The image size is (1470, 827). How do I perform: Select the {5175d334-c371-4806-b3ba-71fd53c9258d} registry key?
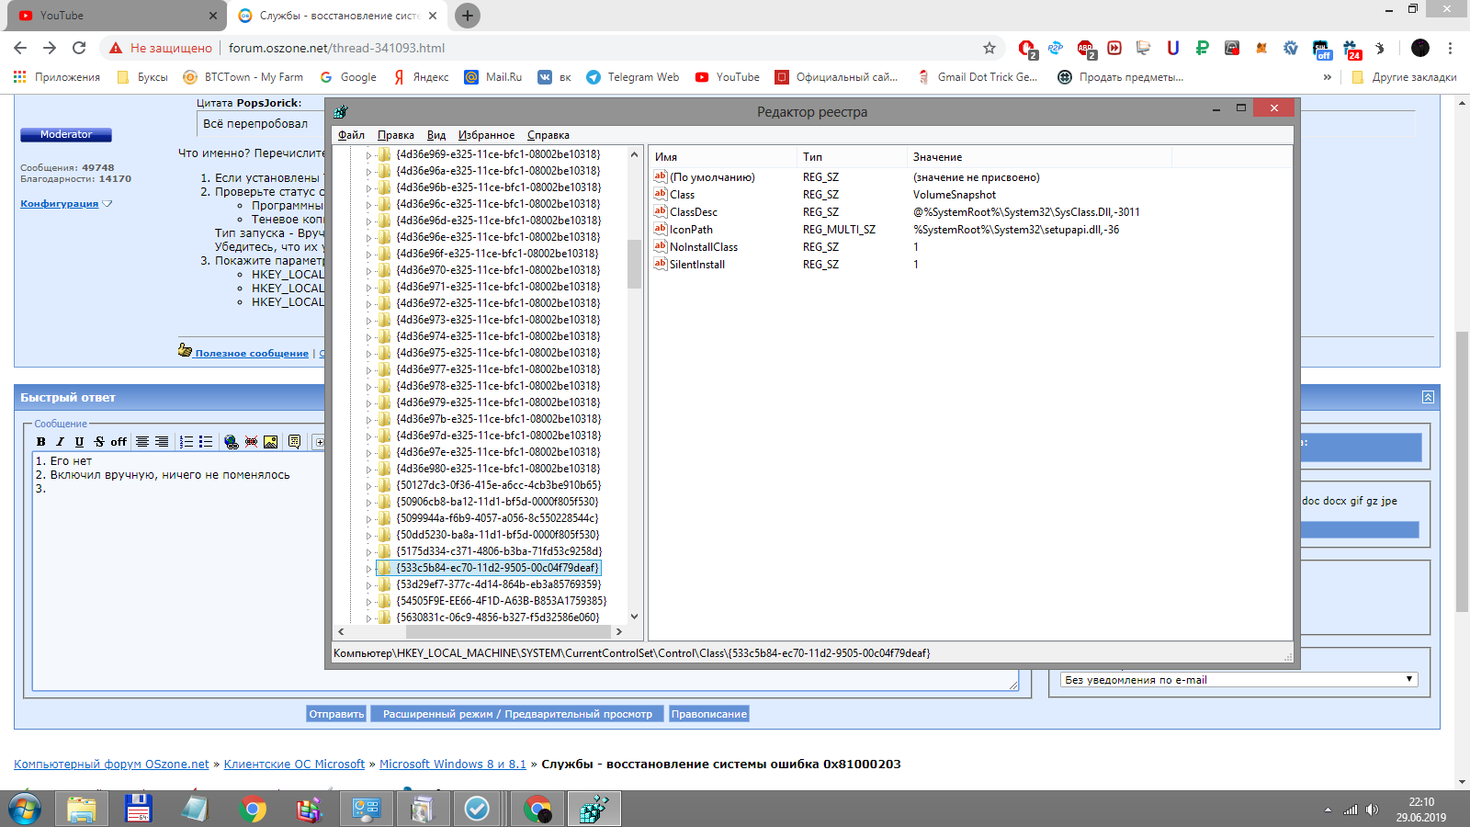tap(499, 551)
